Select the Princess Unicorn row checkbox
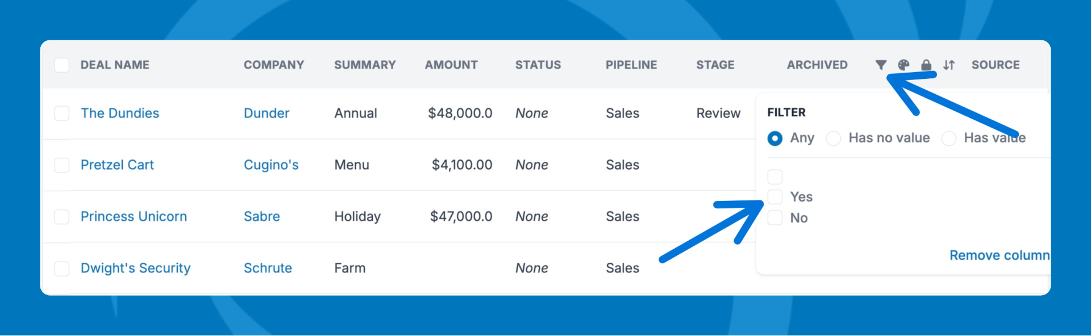The width and height of the screenshot is (1091, 336). tap(62, 217)
